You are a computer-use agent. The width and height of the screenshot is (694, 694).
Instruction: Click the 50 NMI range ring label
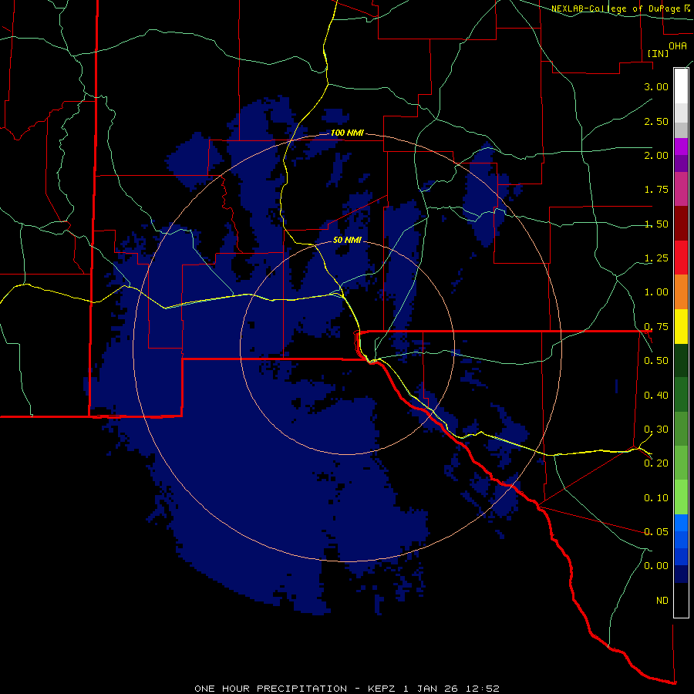[348, 241]
